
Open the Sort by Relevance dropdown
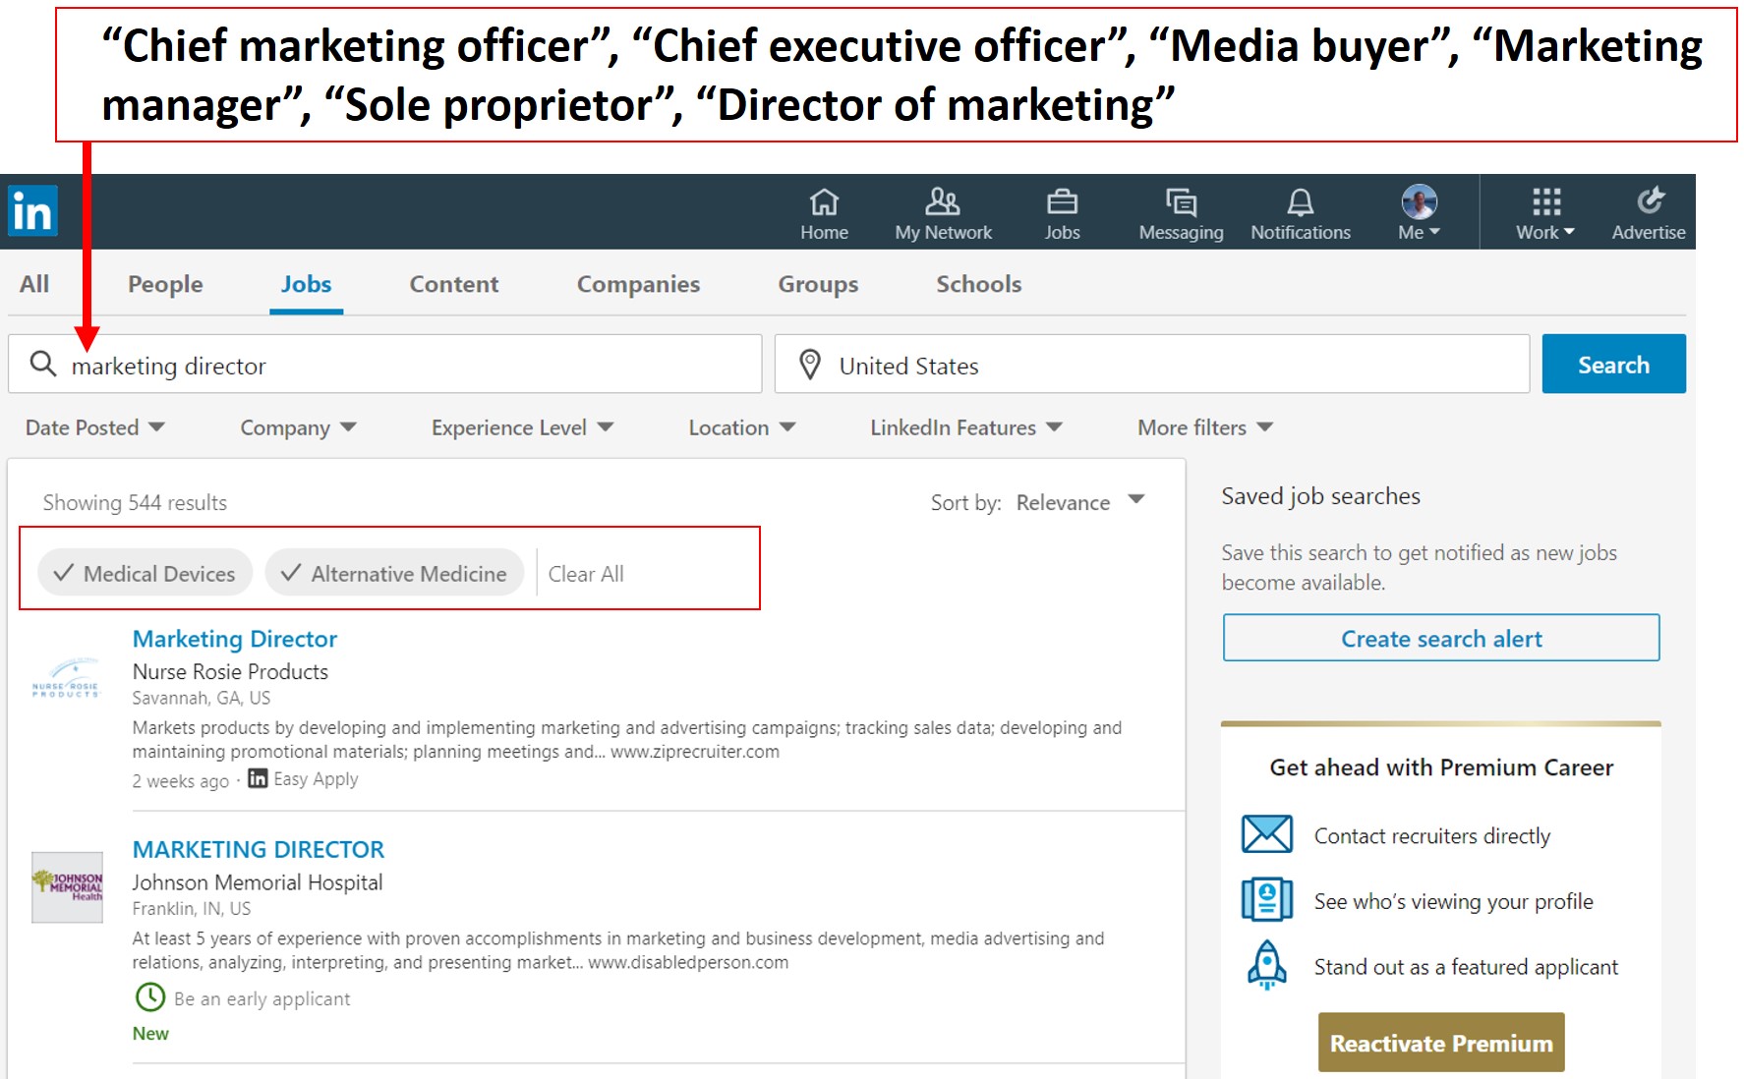[1079, 502]
